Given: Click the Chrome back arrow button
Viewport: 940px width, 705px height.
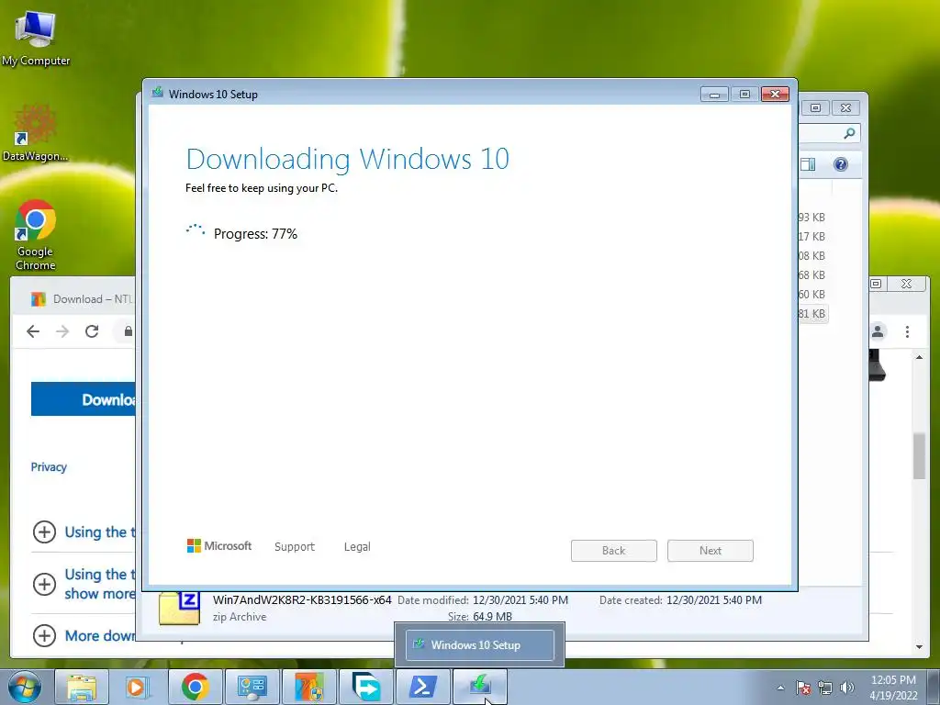Looking at the screenshot, I should 33,330.
